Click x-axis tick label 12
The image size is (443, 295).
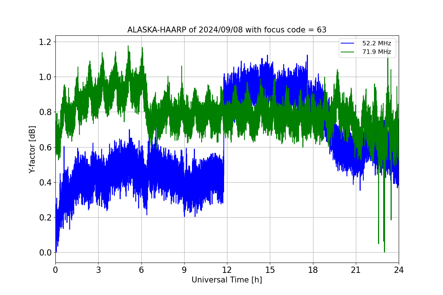click(227, 270)
